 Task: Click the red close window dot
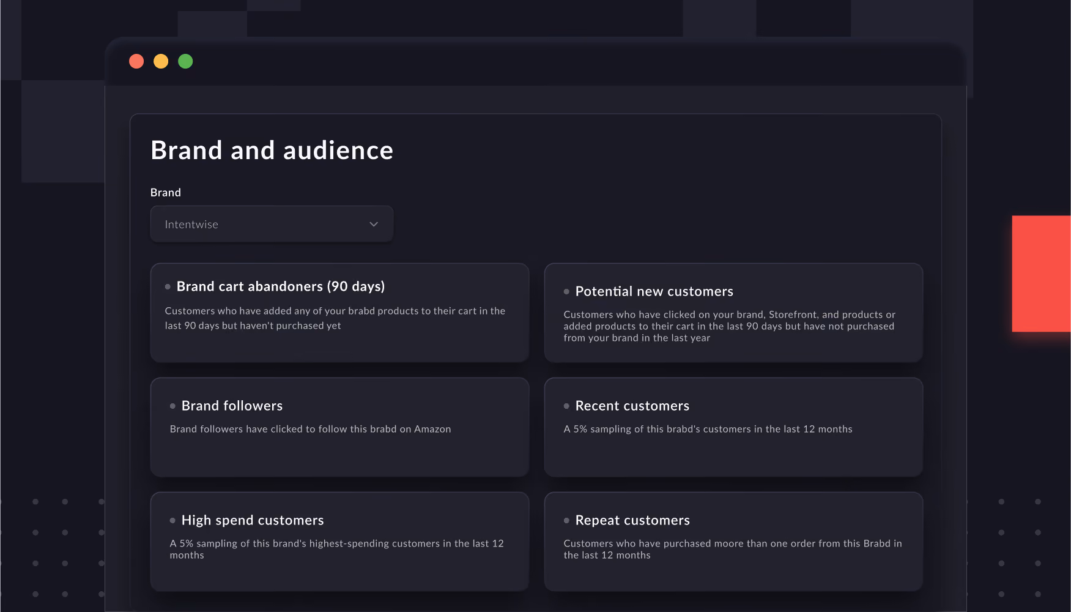pos(136,61)
